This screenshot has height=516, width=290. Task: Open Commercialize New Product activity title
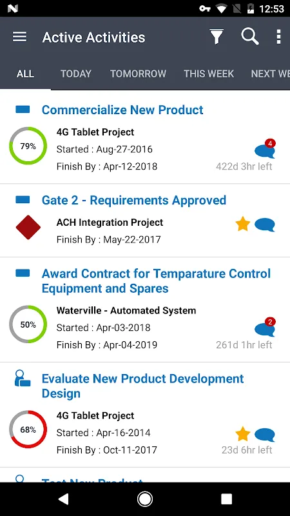click(x=122, y=110)
